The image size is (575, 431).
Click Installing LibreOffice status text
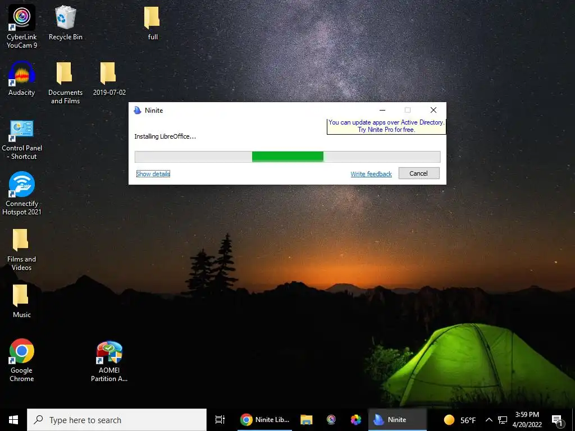(x=165, y=136)
